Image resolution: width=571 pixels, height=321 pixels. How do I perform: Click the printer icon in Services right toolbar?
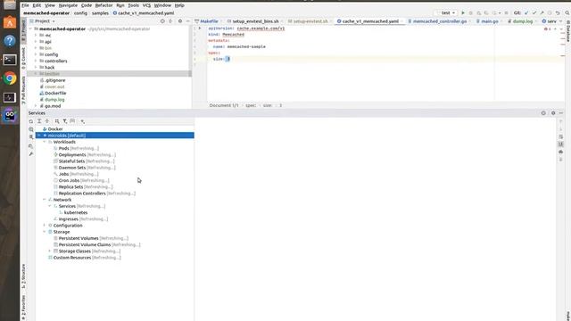[560, 152]
